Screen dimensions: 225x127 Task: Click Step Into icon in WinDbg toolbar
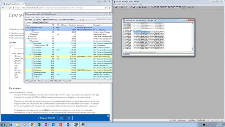point(140,7)
